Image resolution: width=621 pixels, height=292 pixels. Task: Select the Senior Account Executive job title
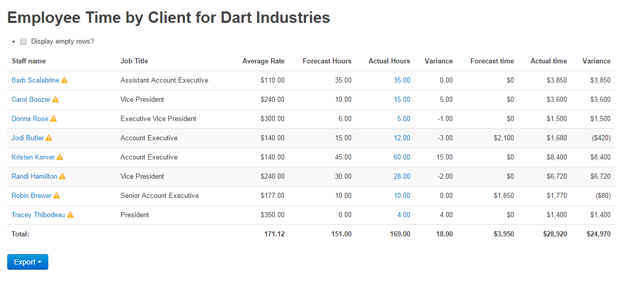[159, 195]
